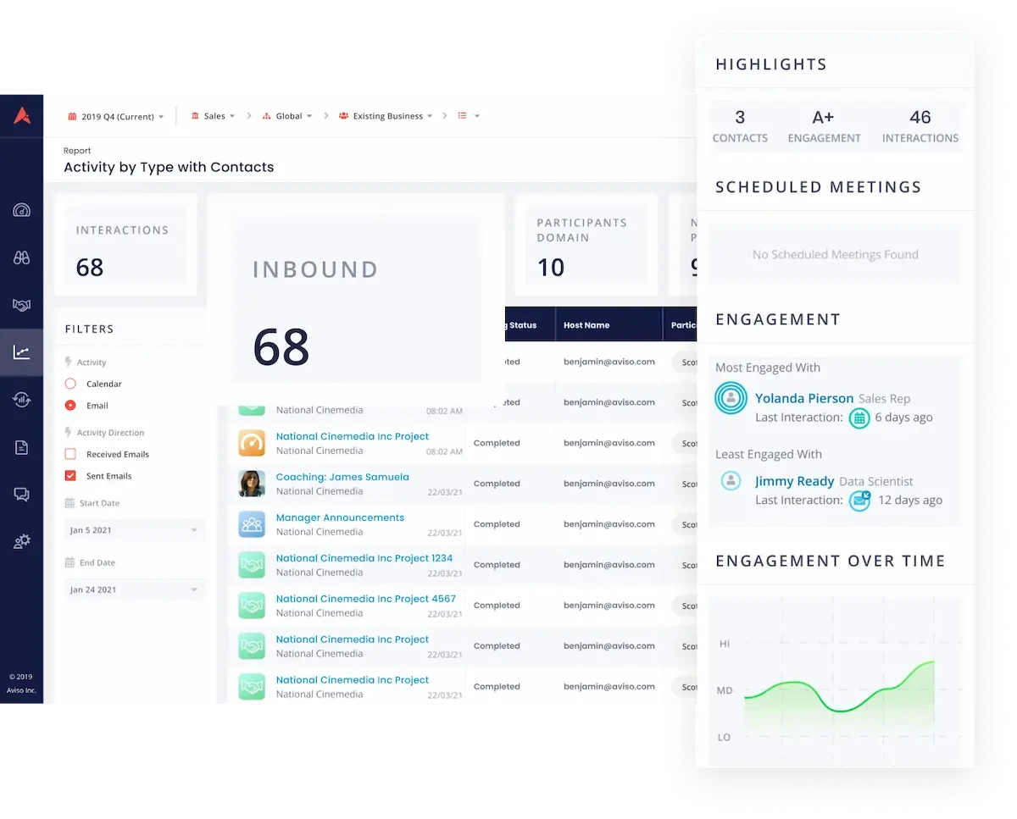Click the Host Name column header

pyautogui.click(x=586, y=325)
